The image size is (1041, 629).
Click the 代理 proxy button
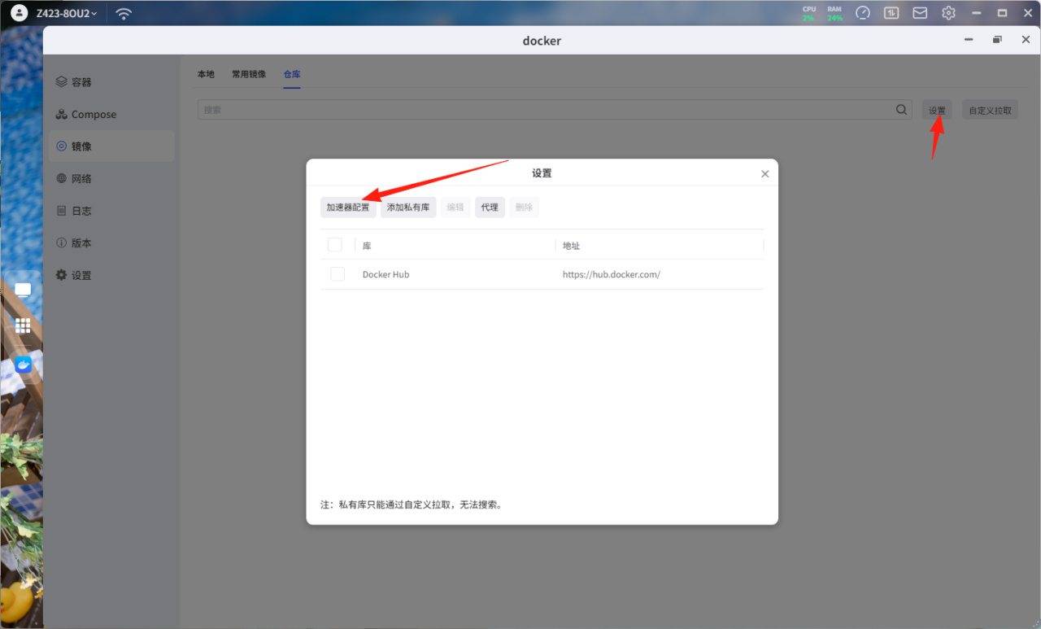click(x=490, y=207)
